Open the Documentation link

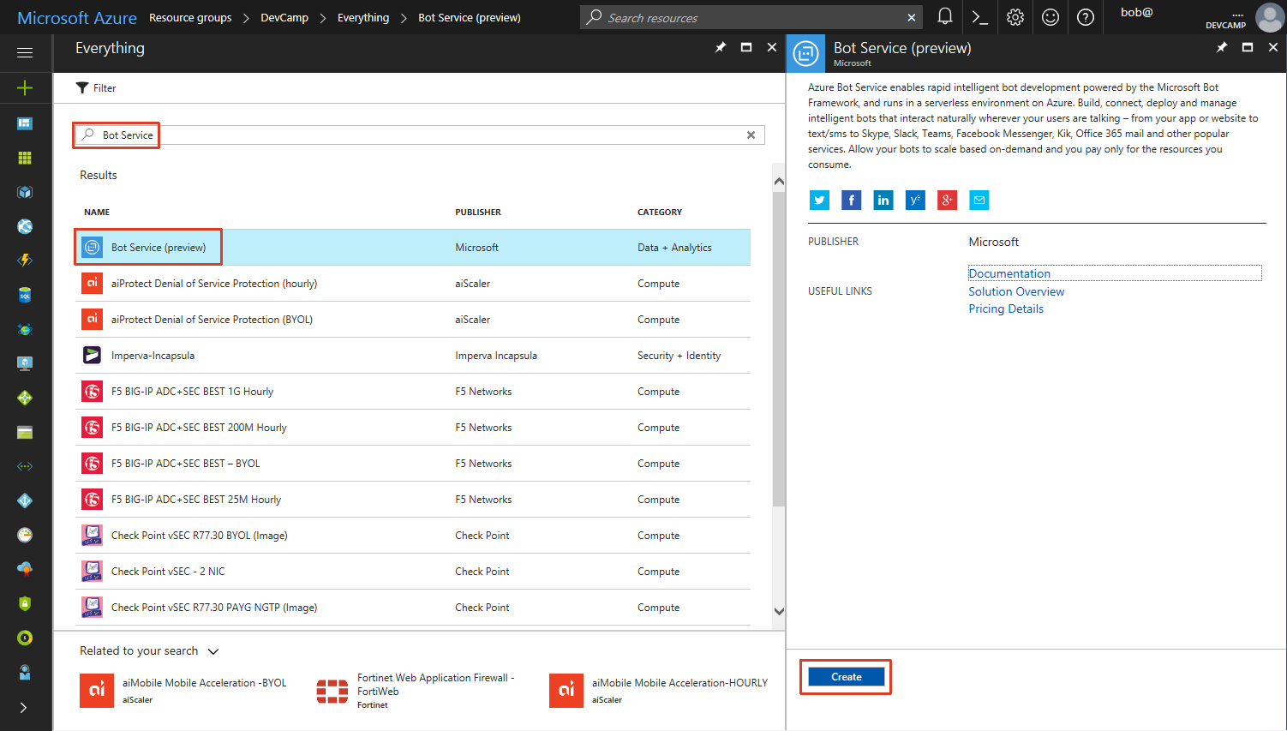pos(1009,273)
